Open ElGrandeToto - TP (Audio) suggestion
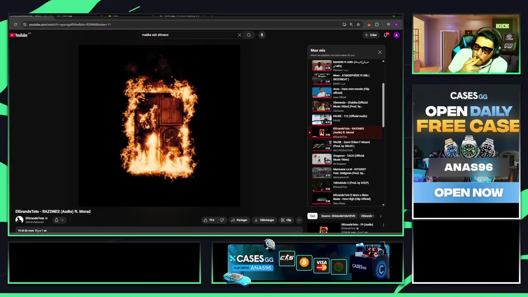528x297 pixels. click(x=357, y=224)
